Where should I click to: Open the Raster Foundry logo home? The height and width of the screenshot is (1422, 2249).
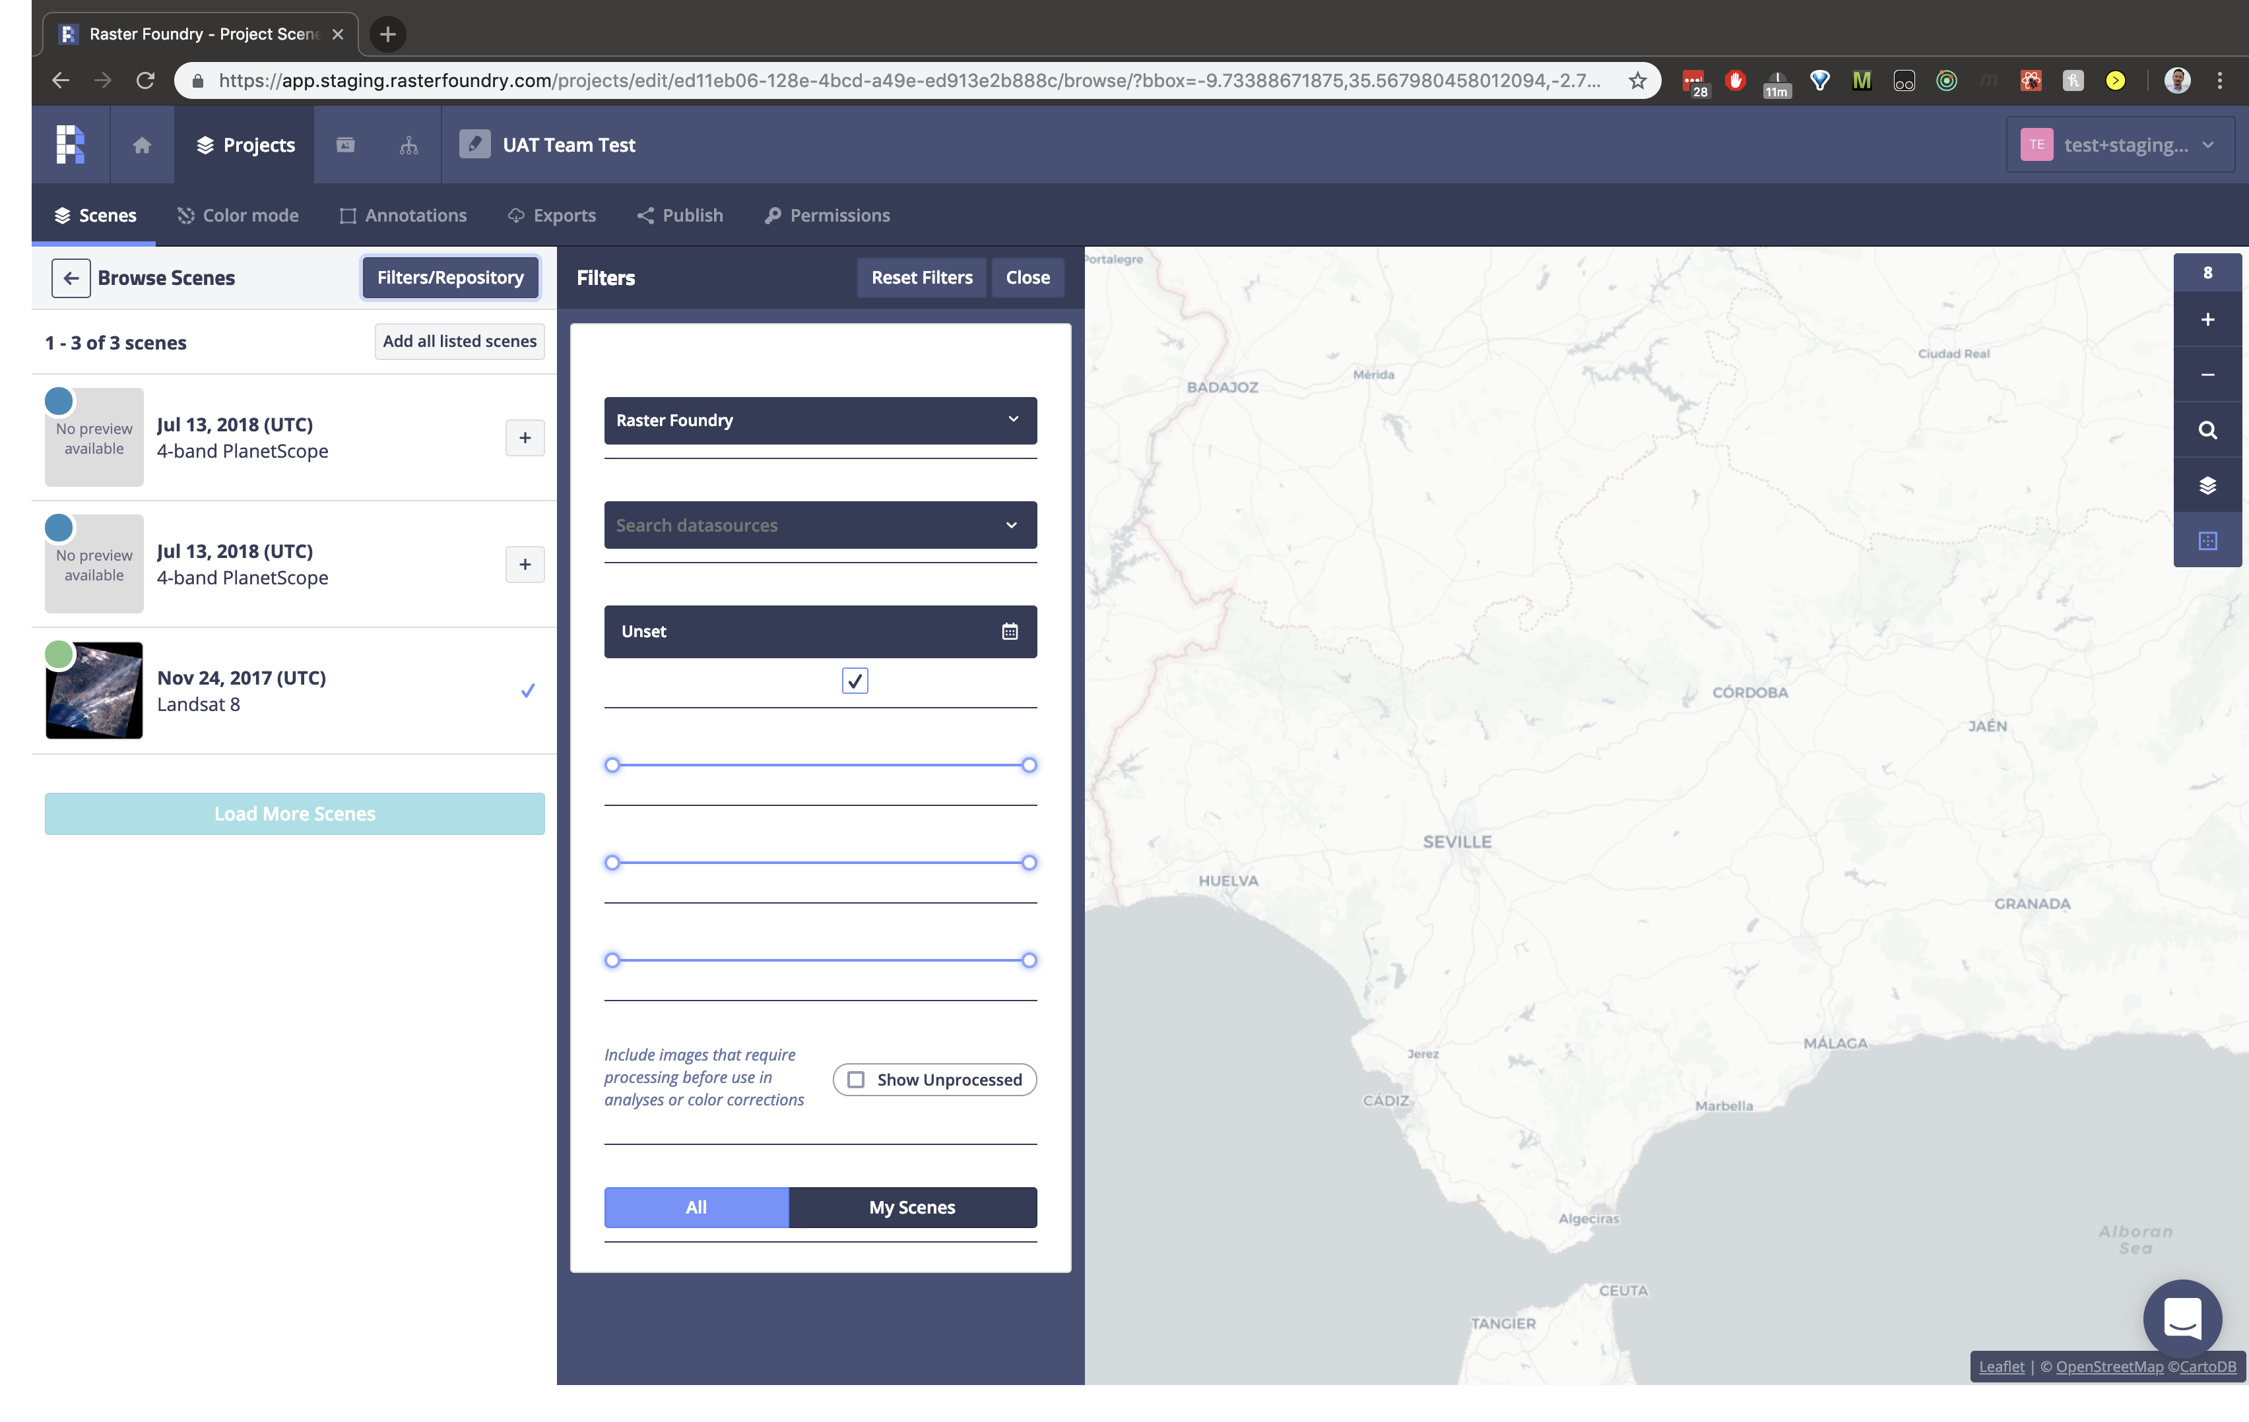pyautogui.click(x=70, y=144)
